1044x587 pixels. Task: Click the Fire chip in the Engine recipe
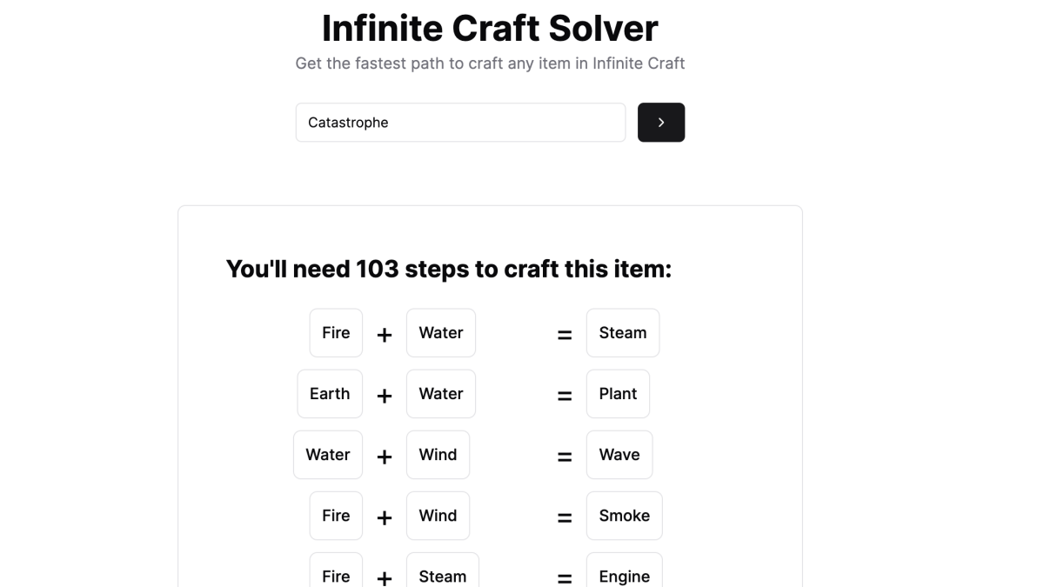pyautogui.click(x=336, y=575)
